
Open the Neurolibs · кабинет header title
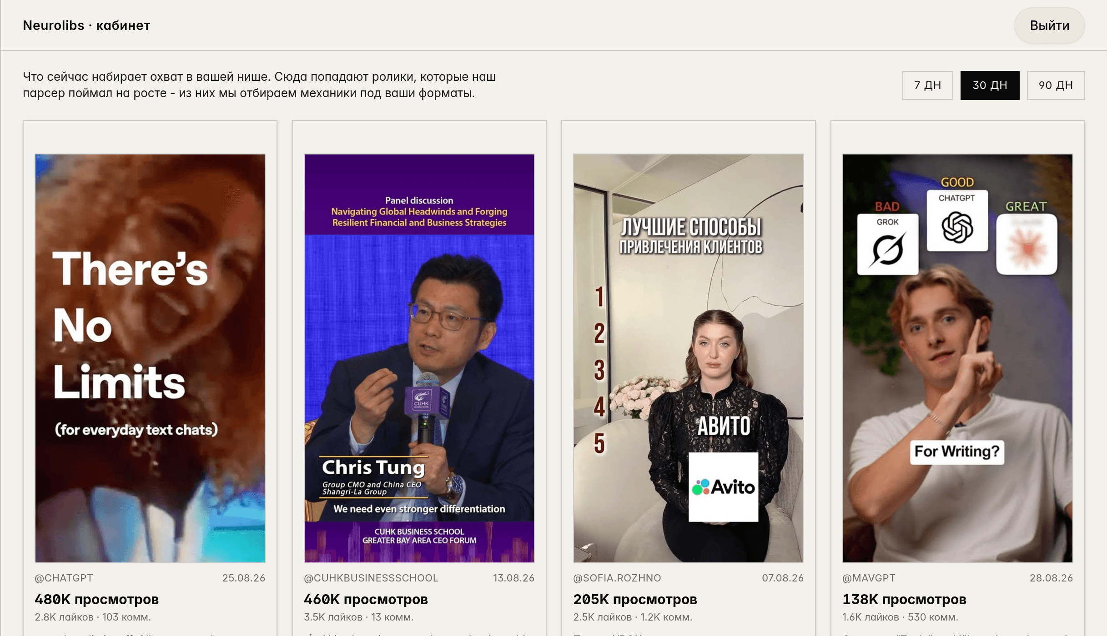pos(86,25)
